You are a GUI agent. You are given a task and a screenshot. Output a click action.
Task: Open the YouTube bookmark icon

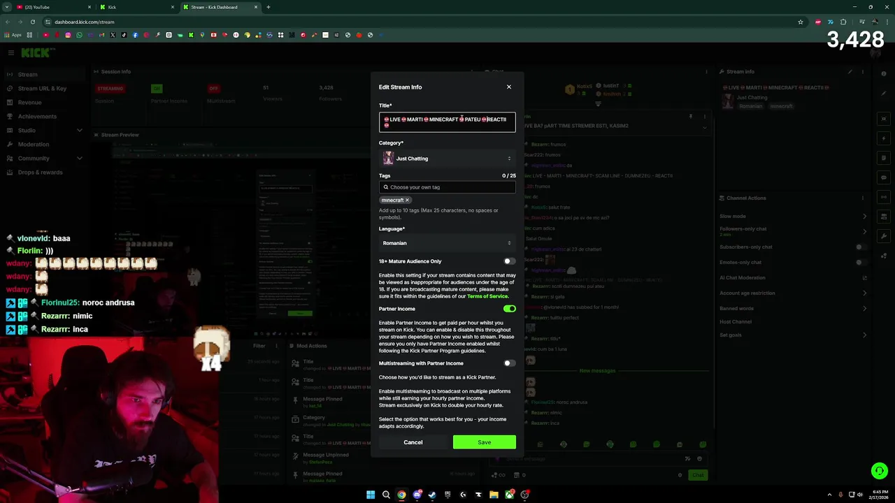45,35
